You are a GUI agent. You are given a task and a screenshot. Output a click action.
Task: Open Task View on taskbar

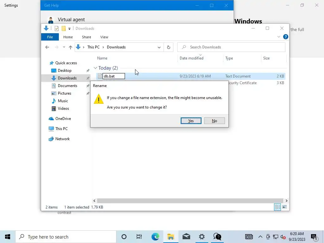point(139,237)
